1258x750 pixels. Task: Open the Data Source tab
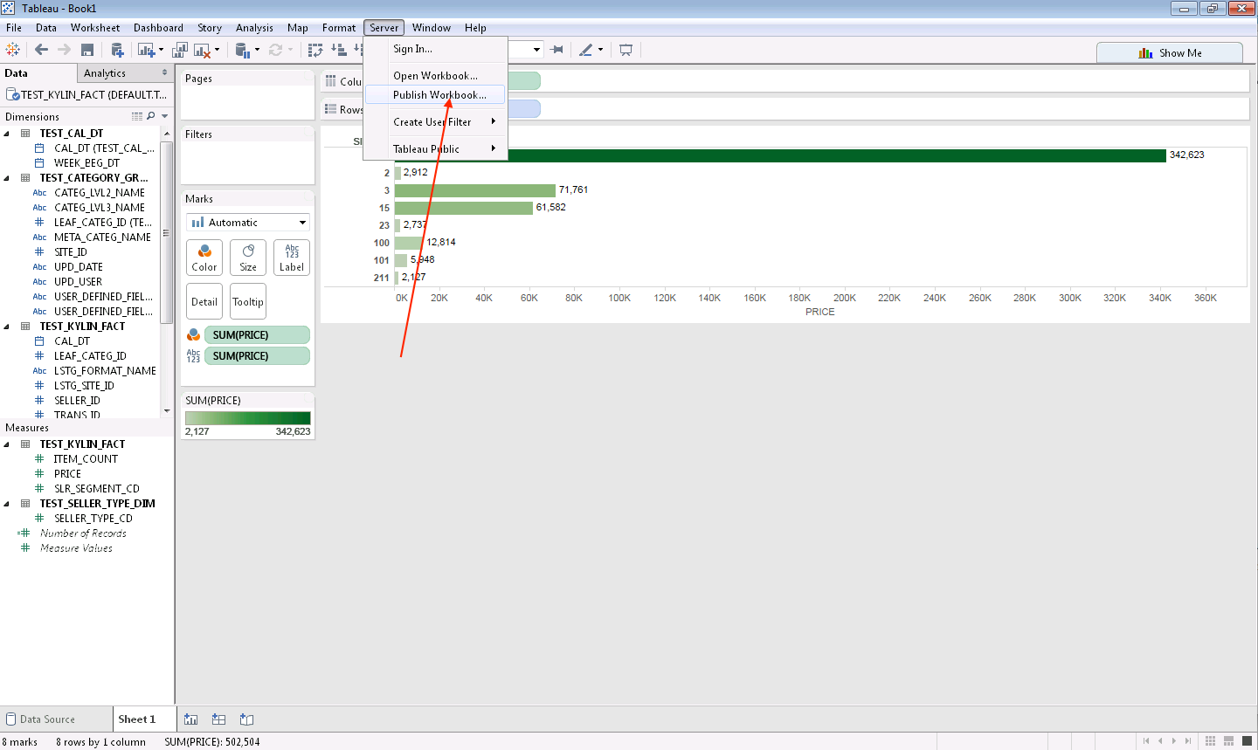47,719
